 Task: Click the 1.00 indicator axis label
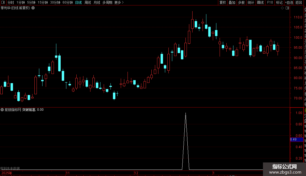[x=299, y=113]
